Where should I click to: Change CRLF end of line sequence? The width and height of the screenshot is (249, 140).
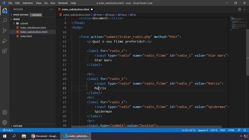pos(223,130)
